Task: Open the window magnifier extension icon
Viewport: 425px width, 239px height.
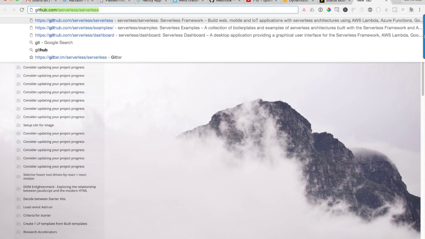Action: tap(337, 10)
